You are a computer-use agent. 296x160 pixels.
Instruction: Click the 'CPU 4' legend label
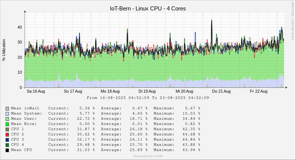coord(17,145)
